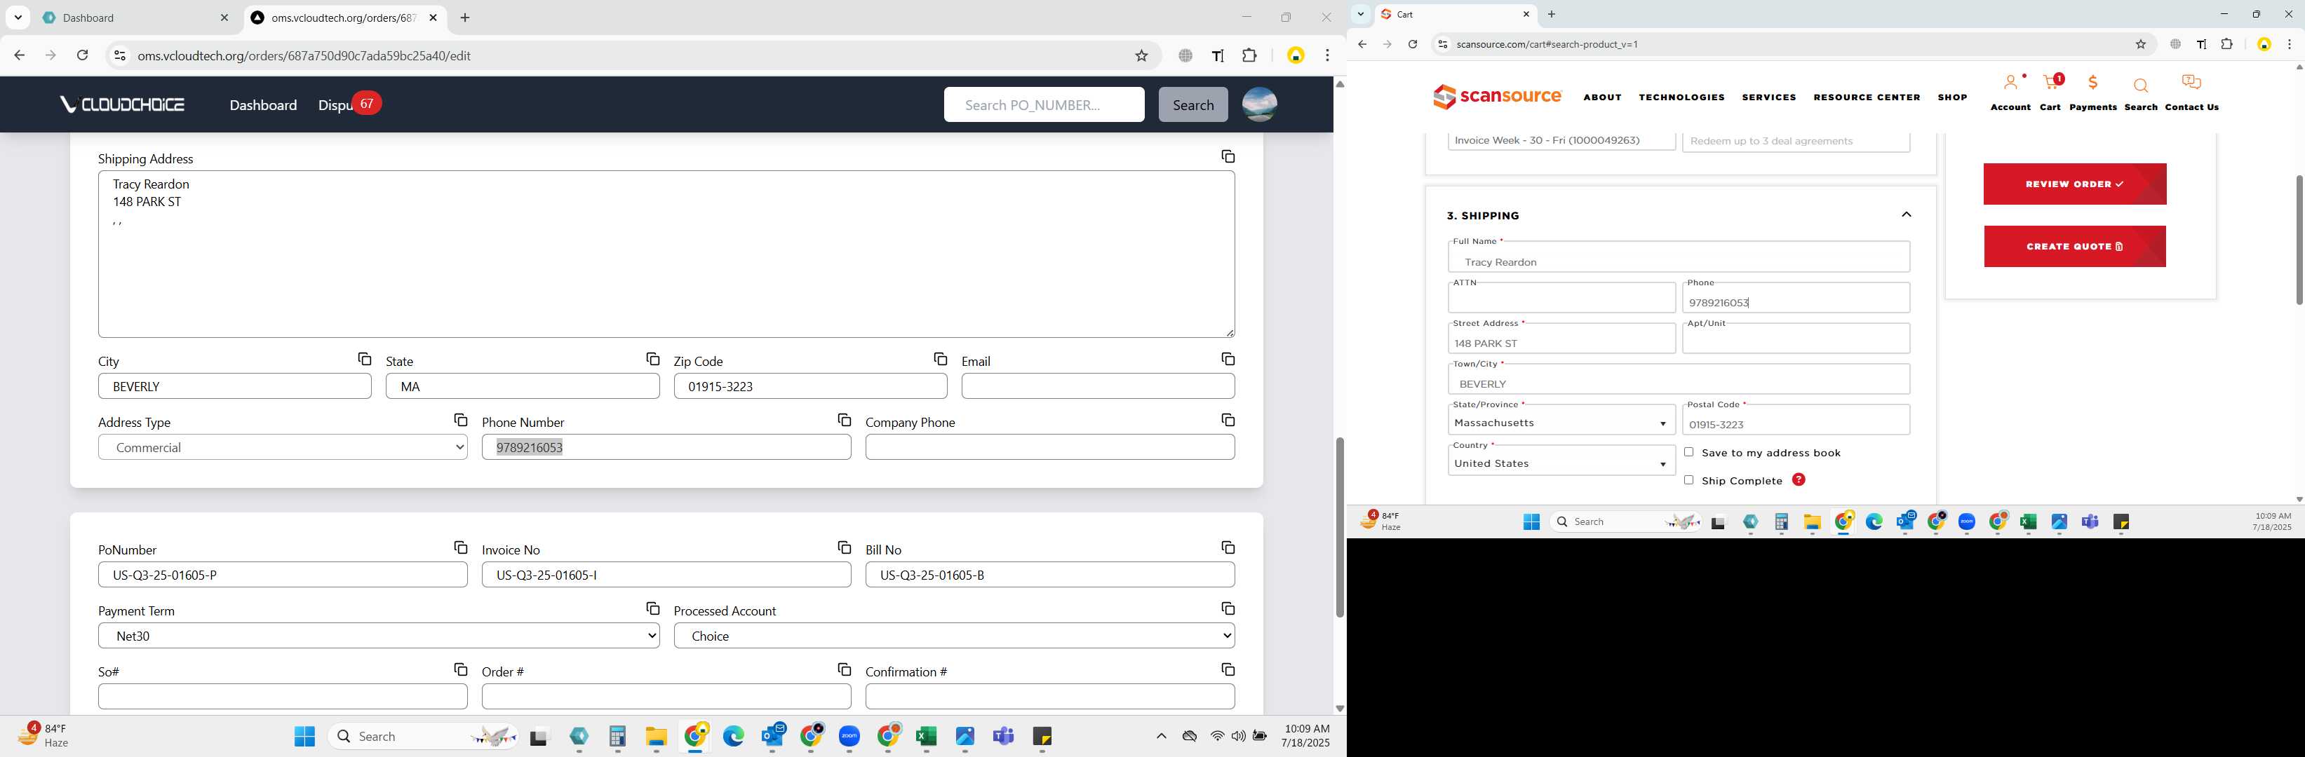The width and height of the screenshot is (2305, 757).
Task: Click the Deal agreements field in ScanSource
Action: 1796,141
